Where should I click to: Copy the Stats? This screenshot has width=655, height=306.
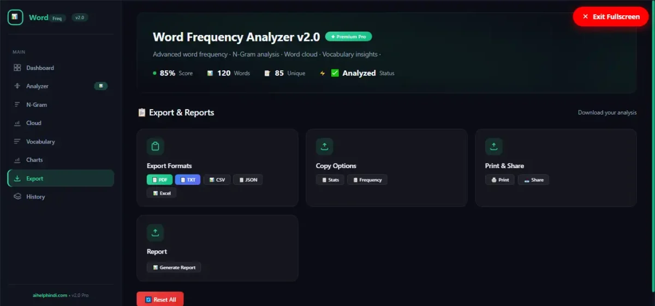click(x=330, y=179)
